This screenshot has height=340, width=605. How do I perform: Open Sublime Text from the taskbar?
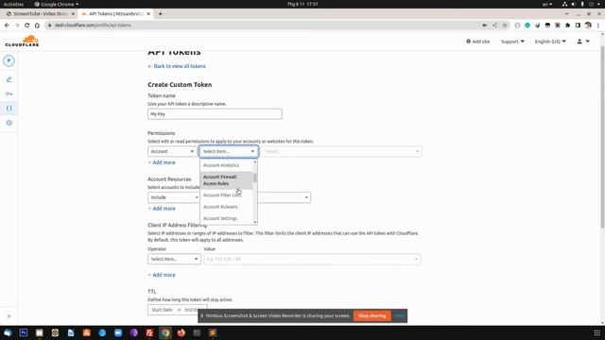[213, 332]
